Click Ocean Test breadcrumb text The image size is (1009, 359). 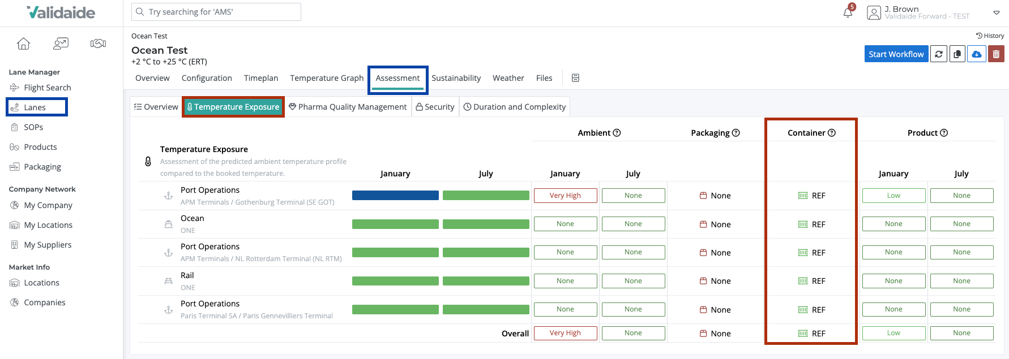pyautogui.click(x=149, y=36)
